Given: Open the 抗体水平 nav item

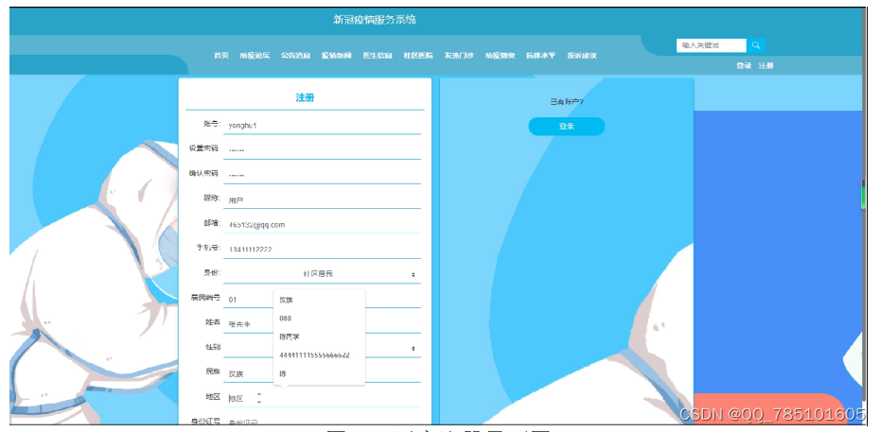Looking at the screenshot, I should 540,56.
